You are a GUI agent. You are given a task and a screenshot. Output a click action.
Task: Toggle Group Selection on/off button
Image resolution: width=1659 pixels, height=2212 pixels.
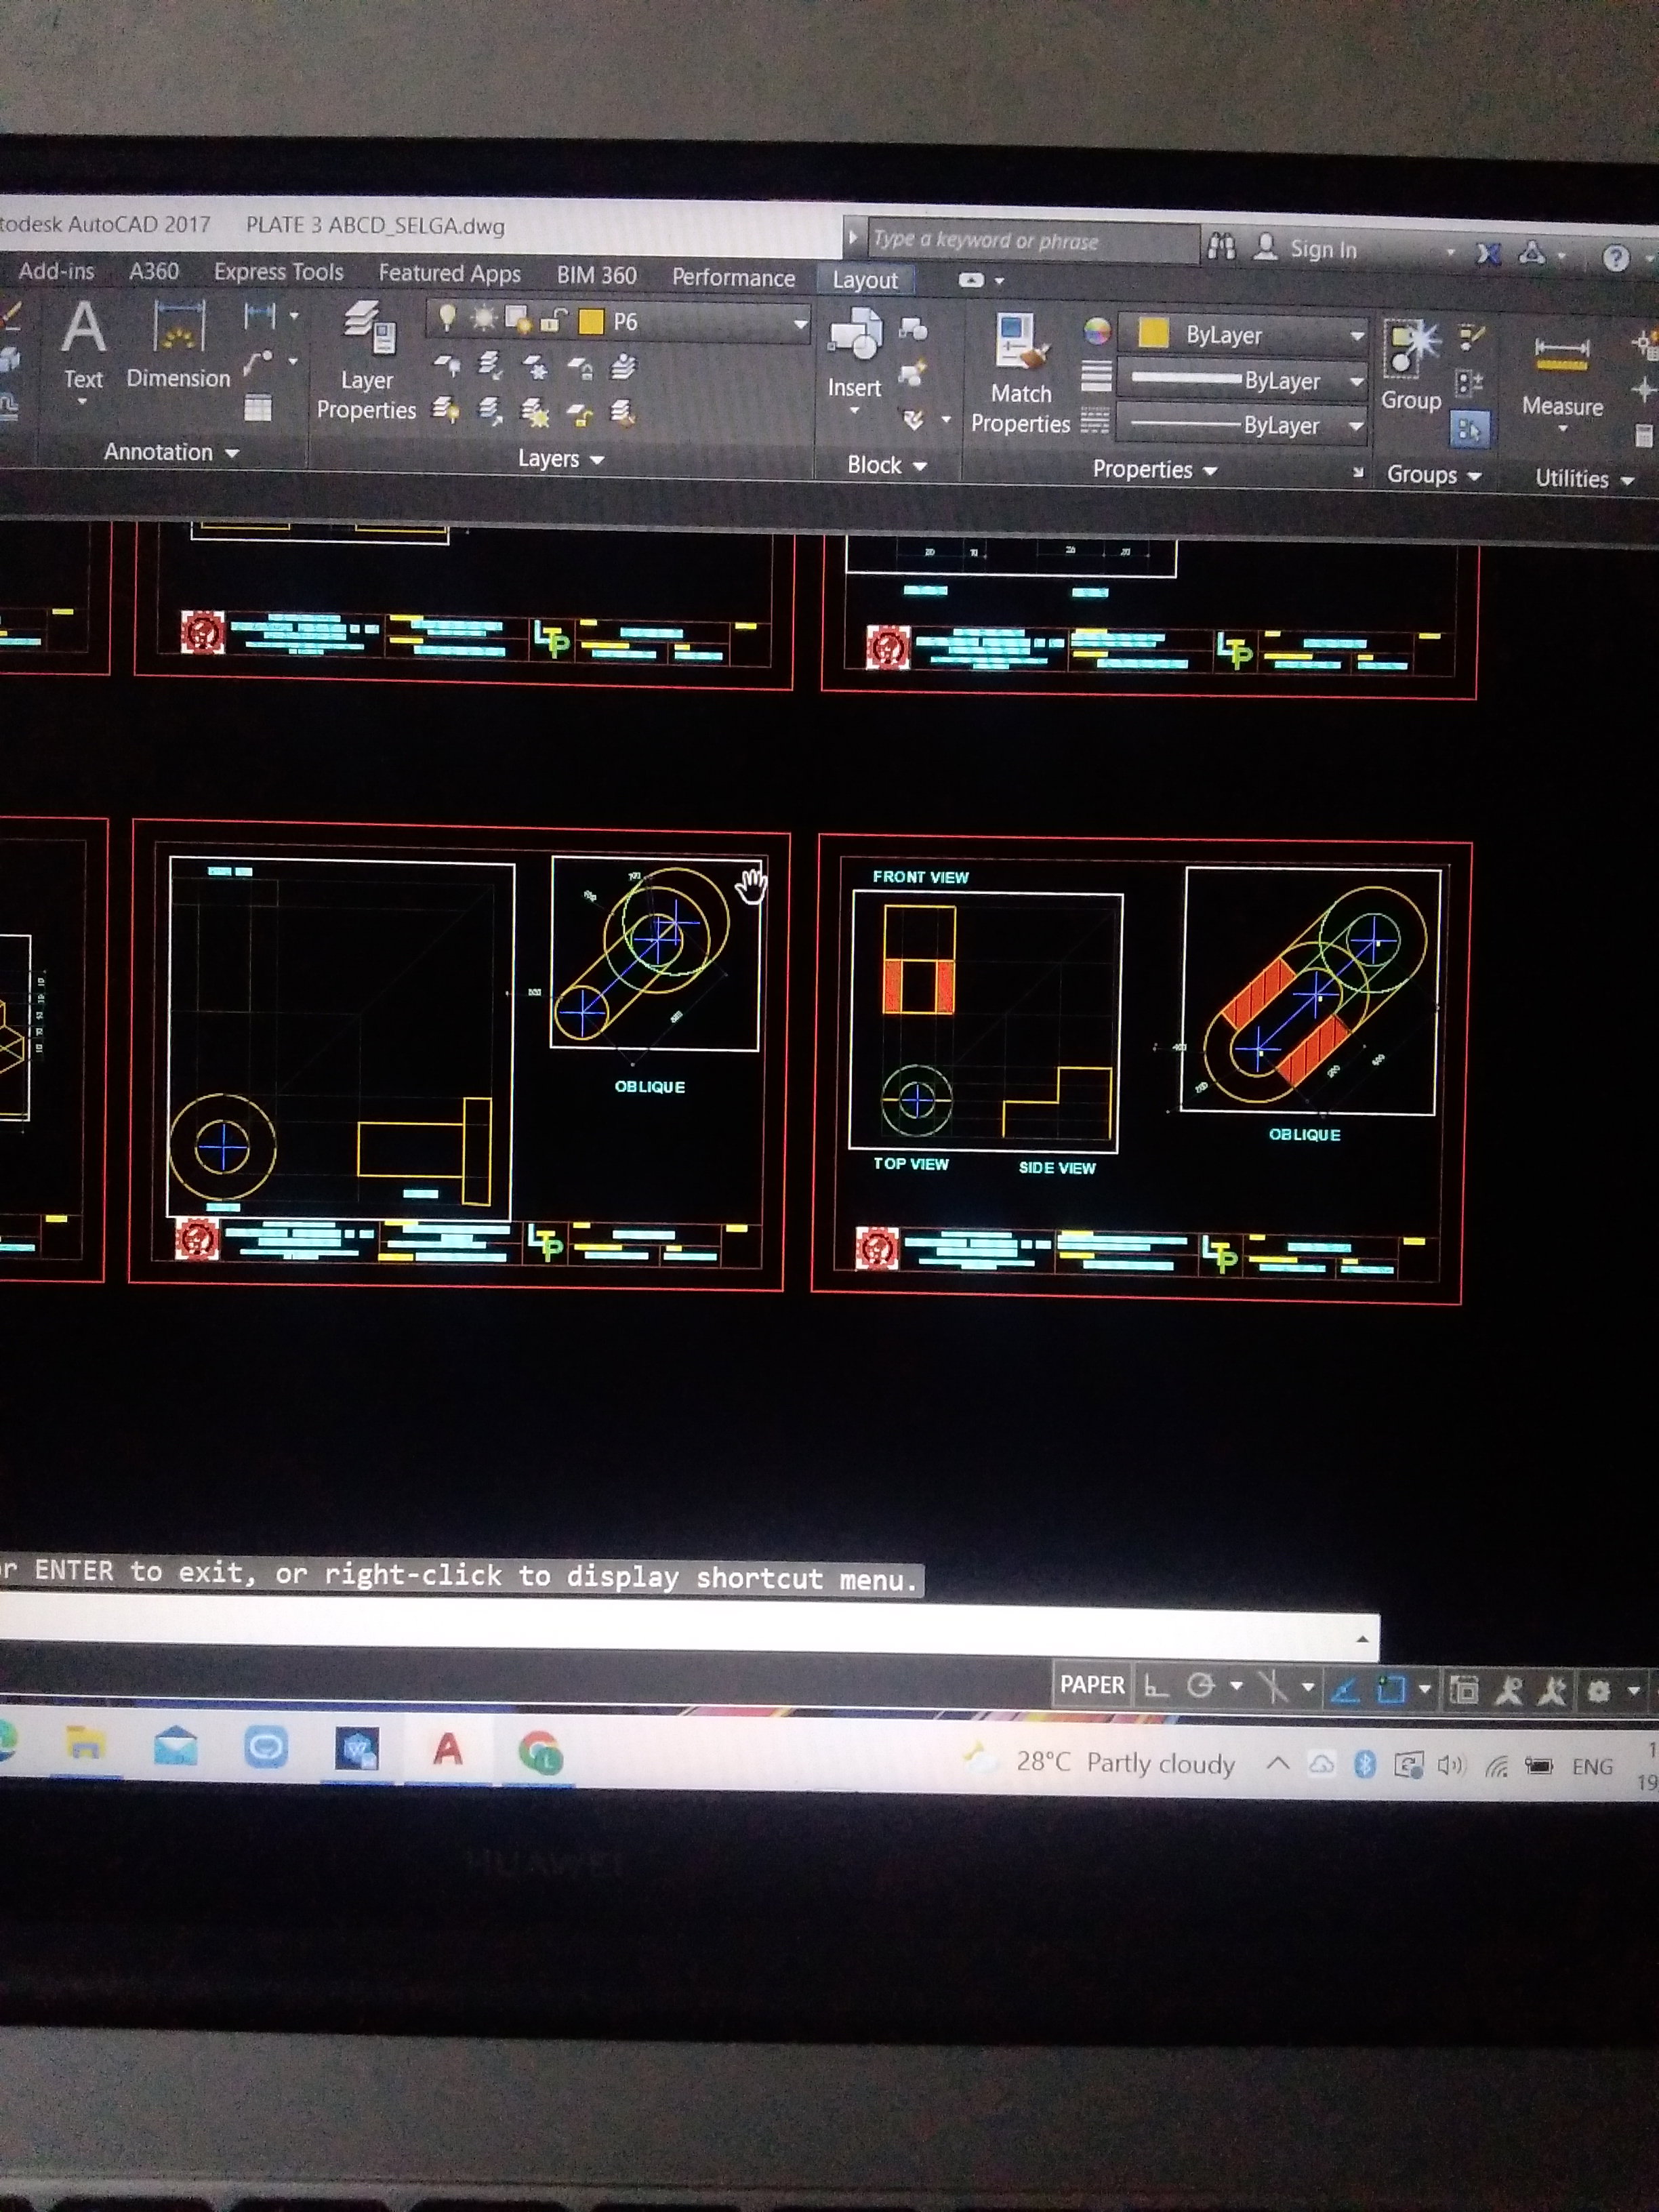point(1469,430)
